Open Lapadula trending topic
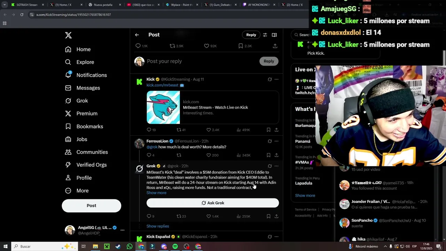Viewport: 446px width, 251px height. click(x=303, y=183)
